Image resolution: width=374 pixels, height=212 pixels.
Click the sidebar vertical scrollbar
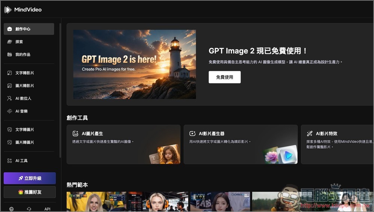pyautogui.click(x=60, y=90)
